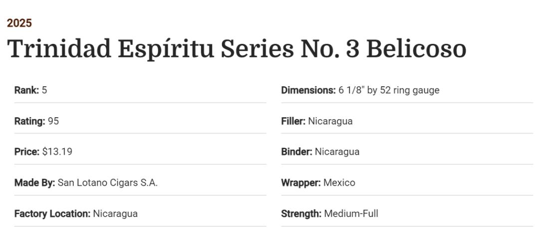Viewport: 539px width, 236px height.
Task: Select the Nicaragua filler value
Action: coord(330,121)
